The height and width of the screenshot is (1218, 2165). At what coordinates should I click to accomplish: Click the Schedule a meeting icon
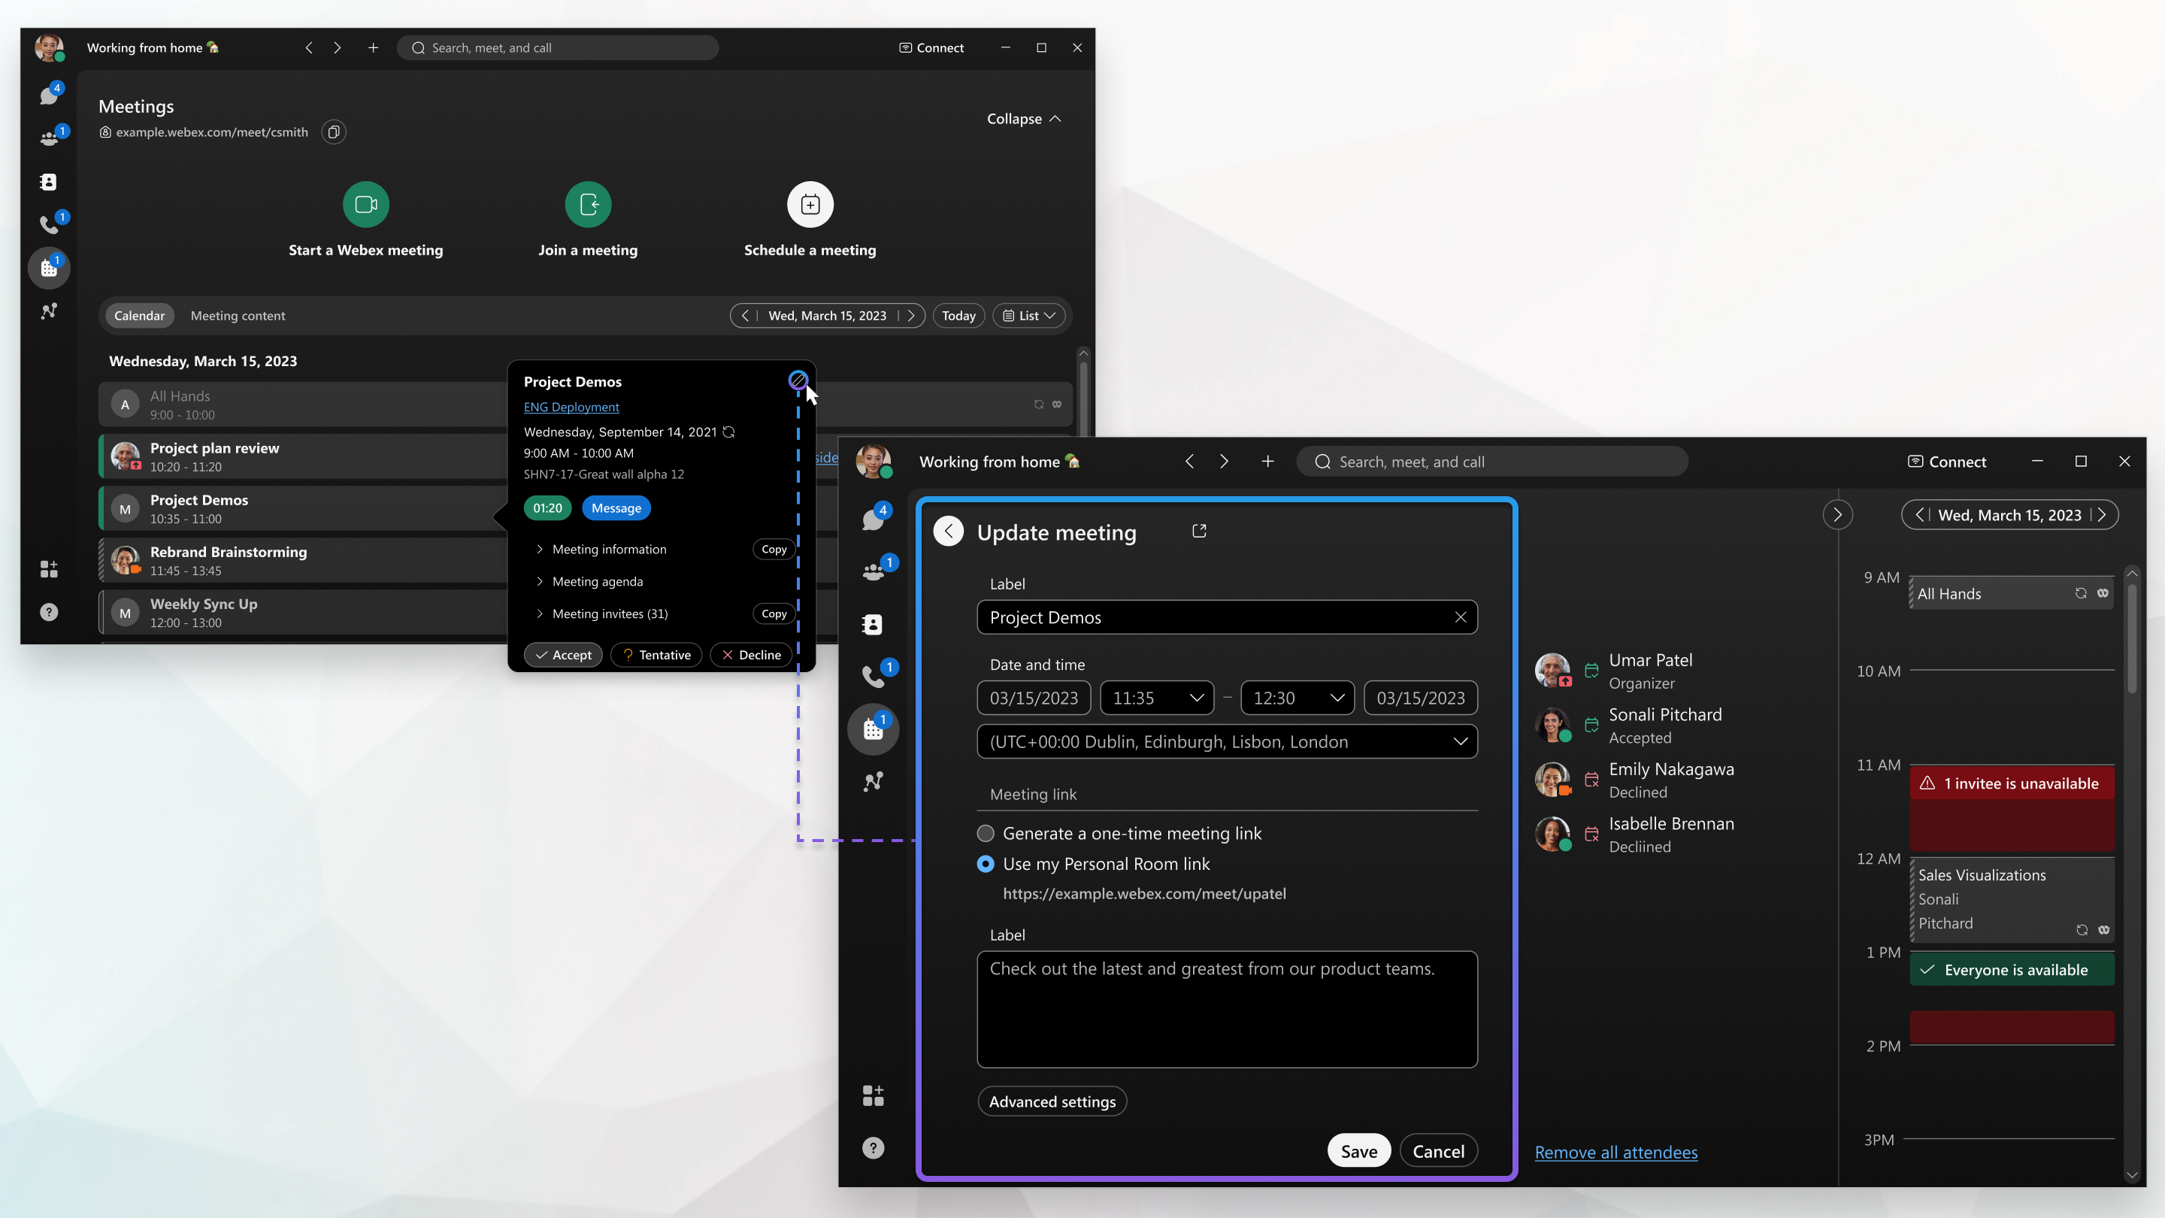809,204
